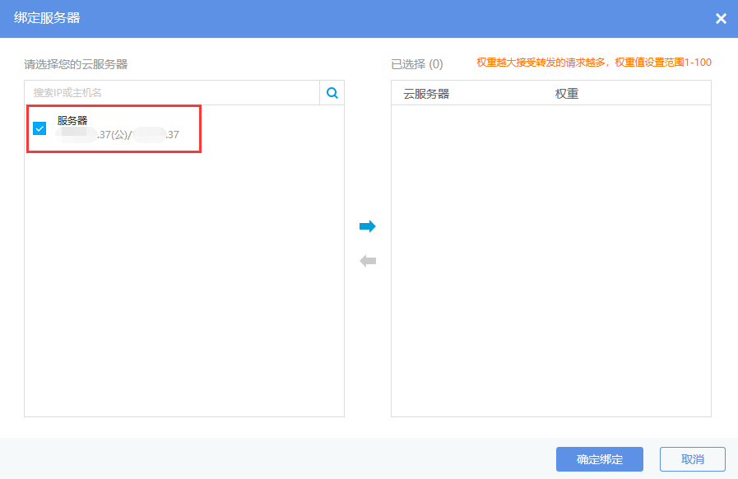Click the gray left arrow to remove server
Viewport: 738px width, 479px height.
[x=368, y=261]
